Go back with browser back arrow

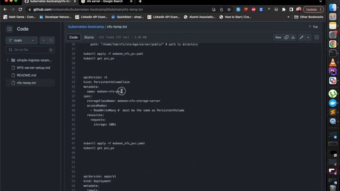pyautogui.click(x=5, y=10)
